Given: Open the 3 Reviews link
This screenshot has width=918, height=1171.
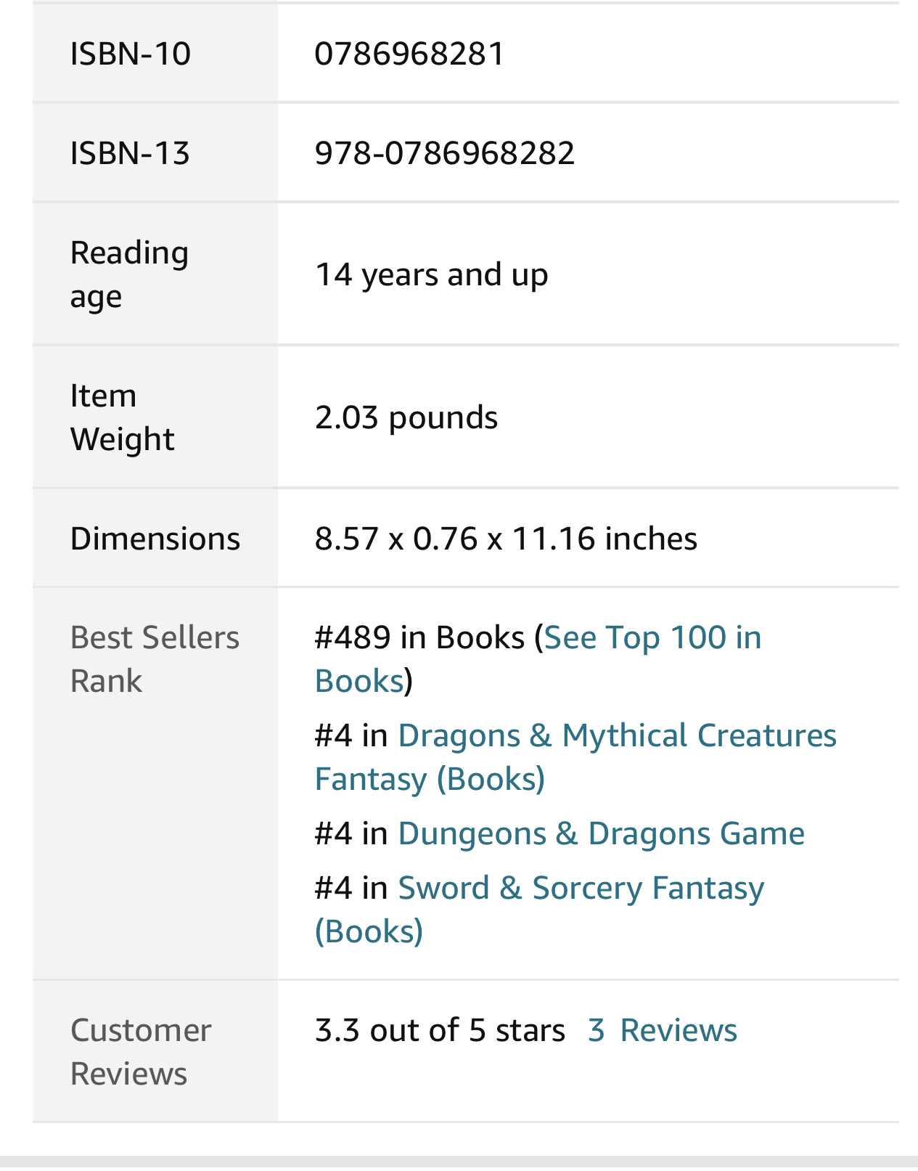Looking at the screenshot, I should coord(662,1031).
